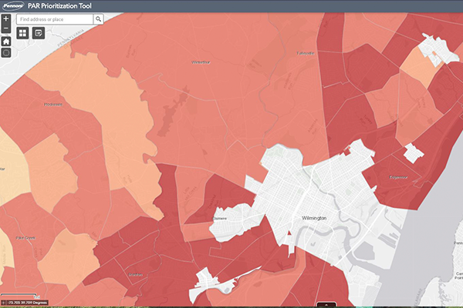
Task: Open the edit notes widget
Action: [x=38, y=33]
